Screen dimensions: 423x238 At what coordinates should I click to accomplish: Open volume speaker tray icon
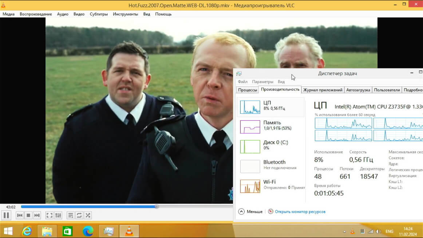point(379,231)
